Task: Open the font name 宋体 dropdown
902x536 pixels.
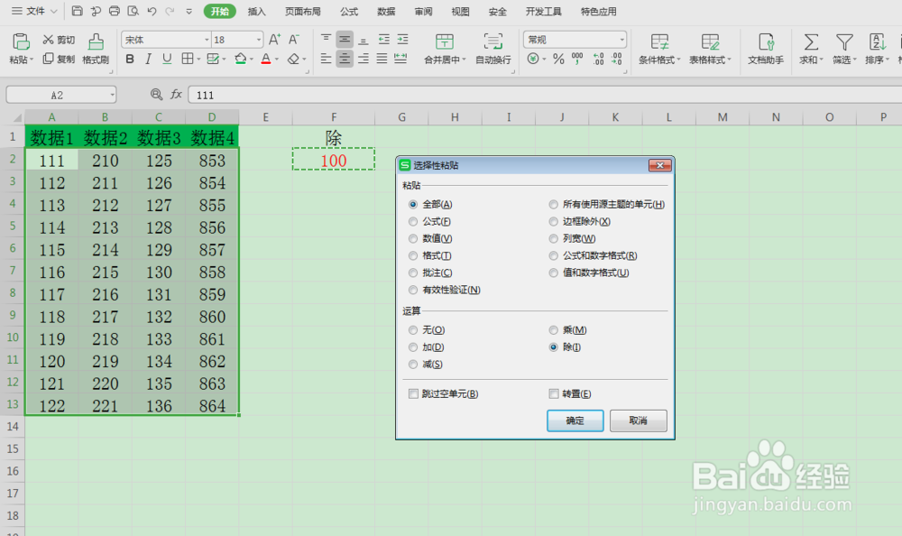Action: [x=207, y=40]
